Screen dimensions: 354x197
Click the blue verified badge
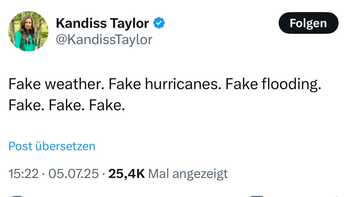click(159, 23)
